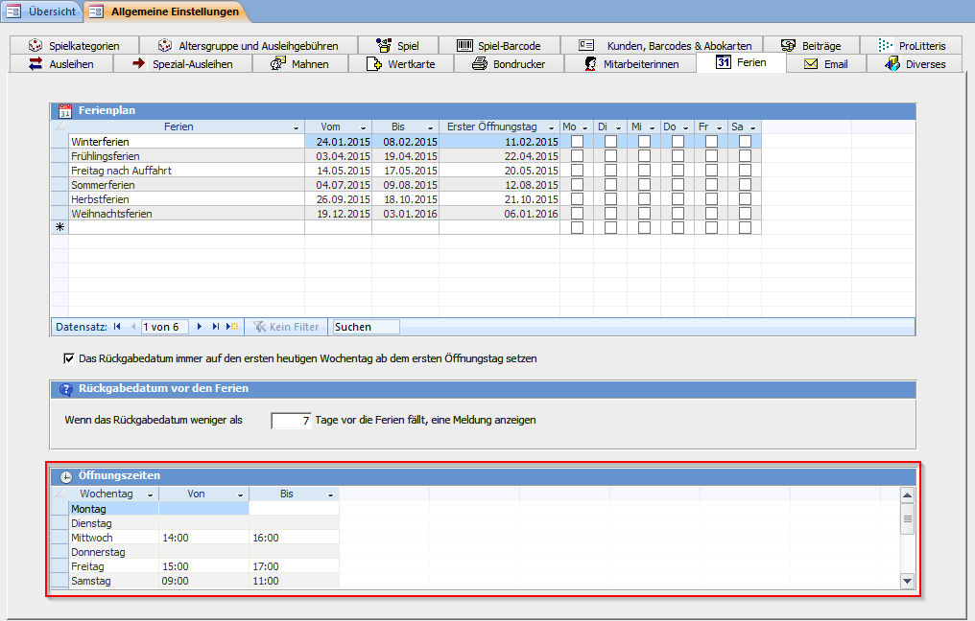975x621 pixels.
Task: Toggle the Rückgabedatum erster Öffnungstag checkbox
Action: (69, 358)
